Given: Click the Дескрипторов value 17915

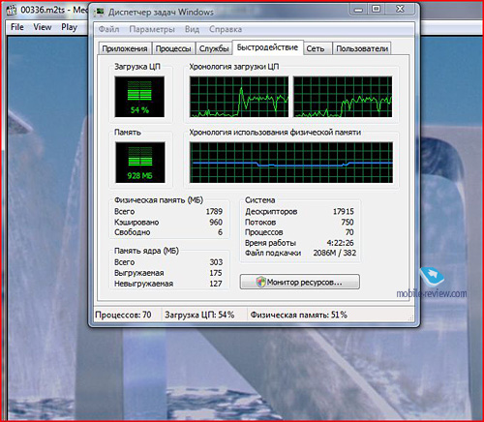Looking at the screenshot, I should 344,212.
